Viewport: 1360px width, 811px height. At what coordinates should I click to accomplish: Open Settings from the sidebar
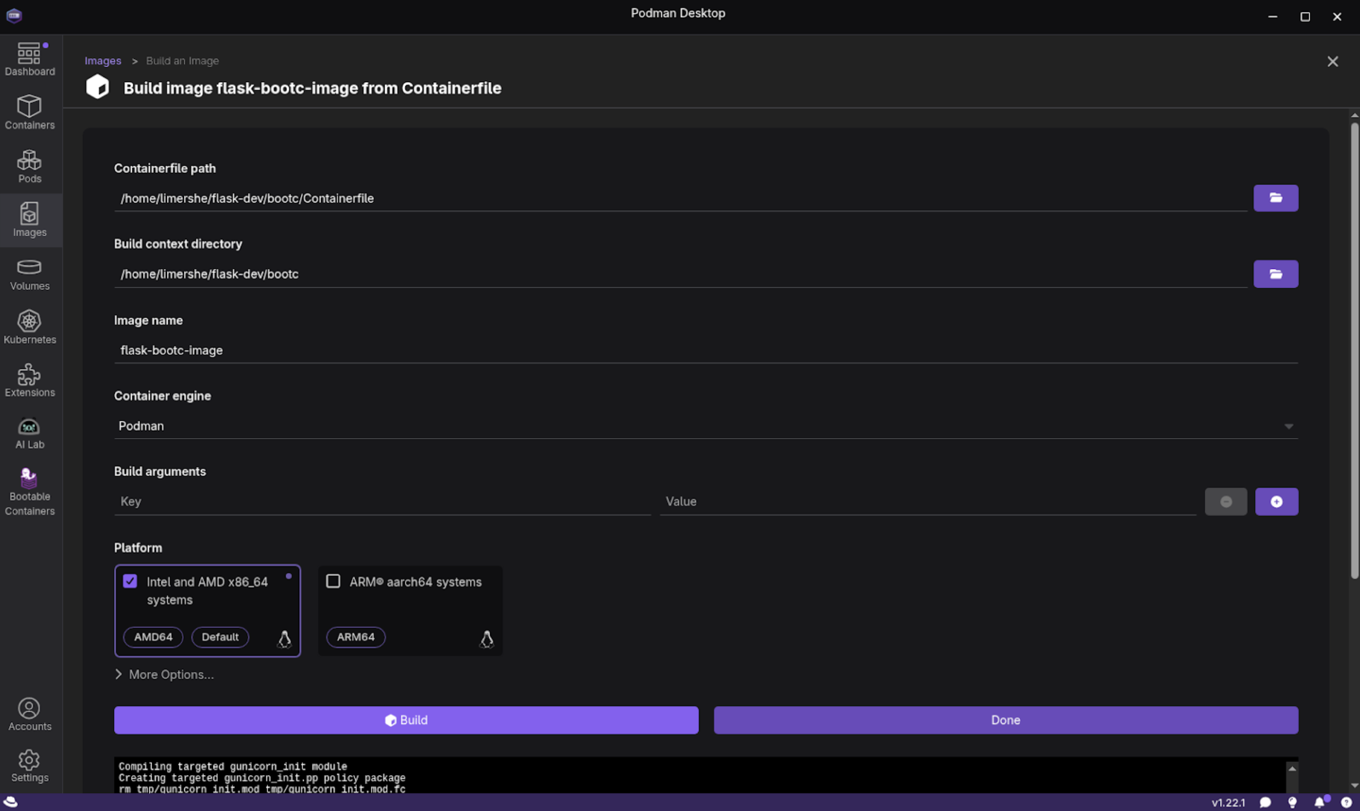point(30,766)
